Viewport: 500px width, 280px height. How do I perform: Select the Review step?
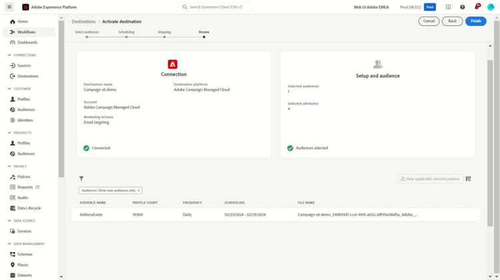pyautogui.click(x=204, y=34)
